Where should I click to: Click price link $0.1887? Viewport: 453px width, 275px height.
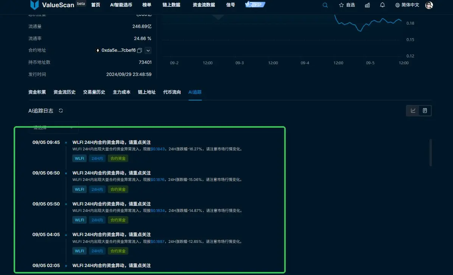click(x=158, y=241)
